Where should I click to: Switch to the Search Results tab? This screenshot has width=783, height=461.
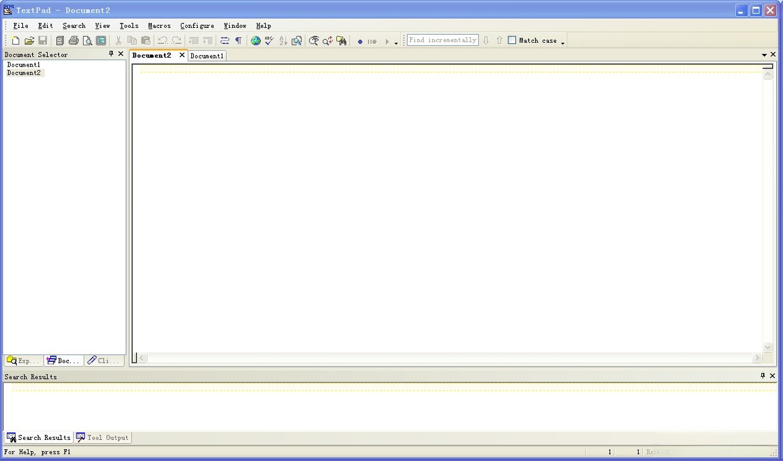(x=39, y=437)
